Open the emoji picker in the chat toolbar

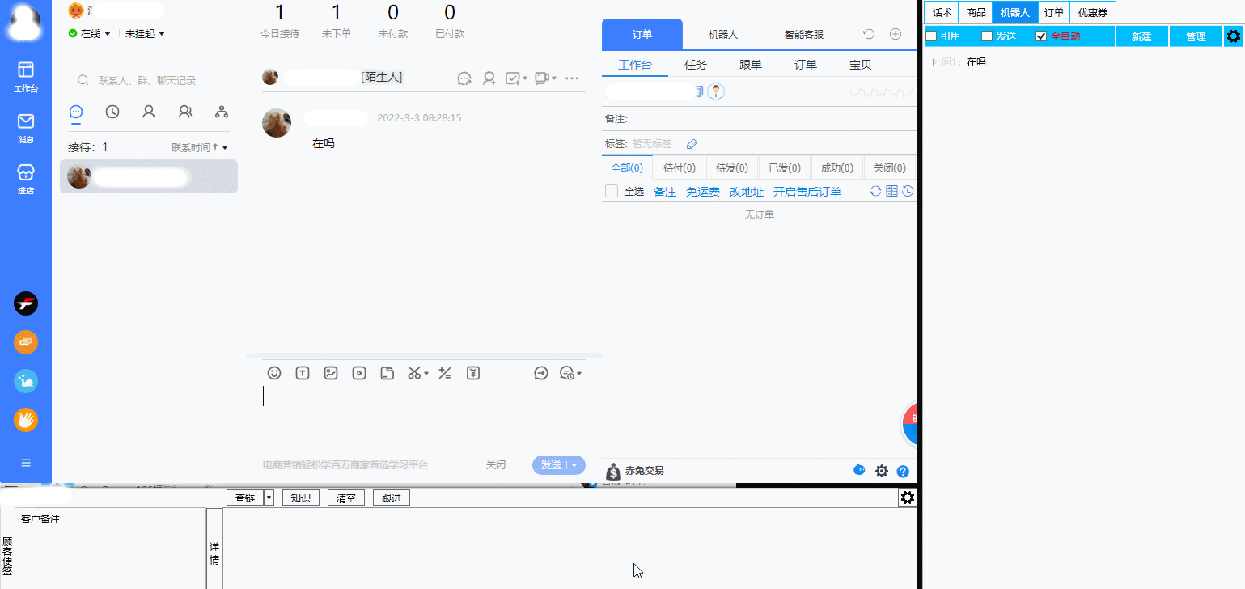[x=274, y=373]
